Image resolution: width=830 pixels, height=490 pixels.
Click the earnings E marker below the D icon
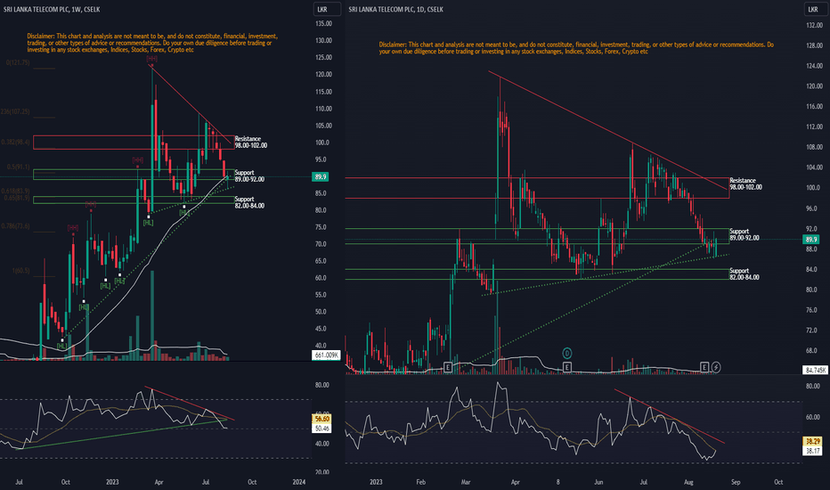tap(567, 367)
